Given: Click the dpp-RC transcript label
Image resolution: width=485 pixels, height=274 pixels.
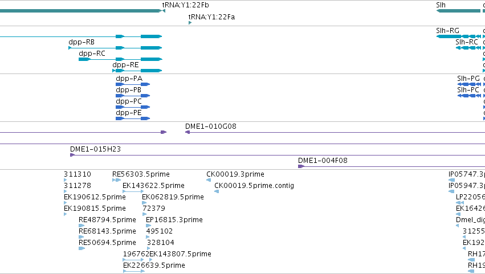Looking at the screenshot, I should [92, 54].
